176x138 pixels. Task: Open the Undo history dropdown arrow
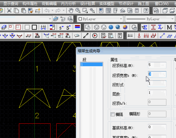pos(52,11)
